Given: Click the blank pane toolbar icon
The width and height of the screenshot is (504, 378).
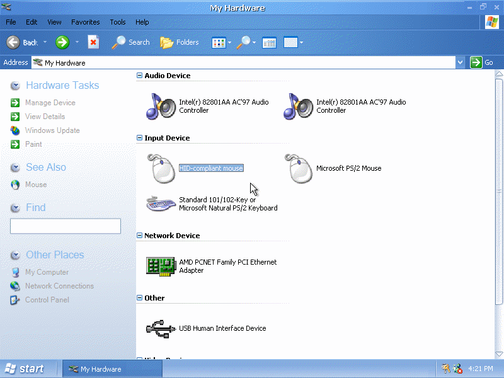Looking at the screenshot, I should 290,42.
